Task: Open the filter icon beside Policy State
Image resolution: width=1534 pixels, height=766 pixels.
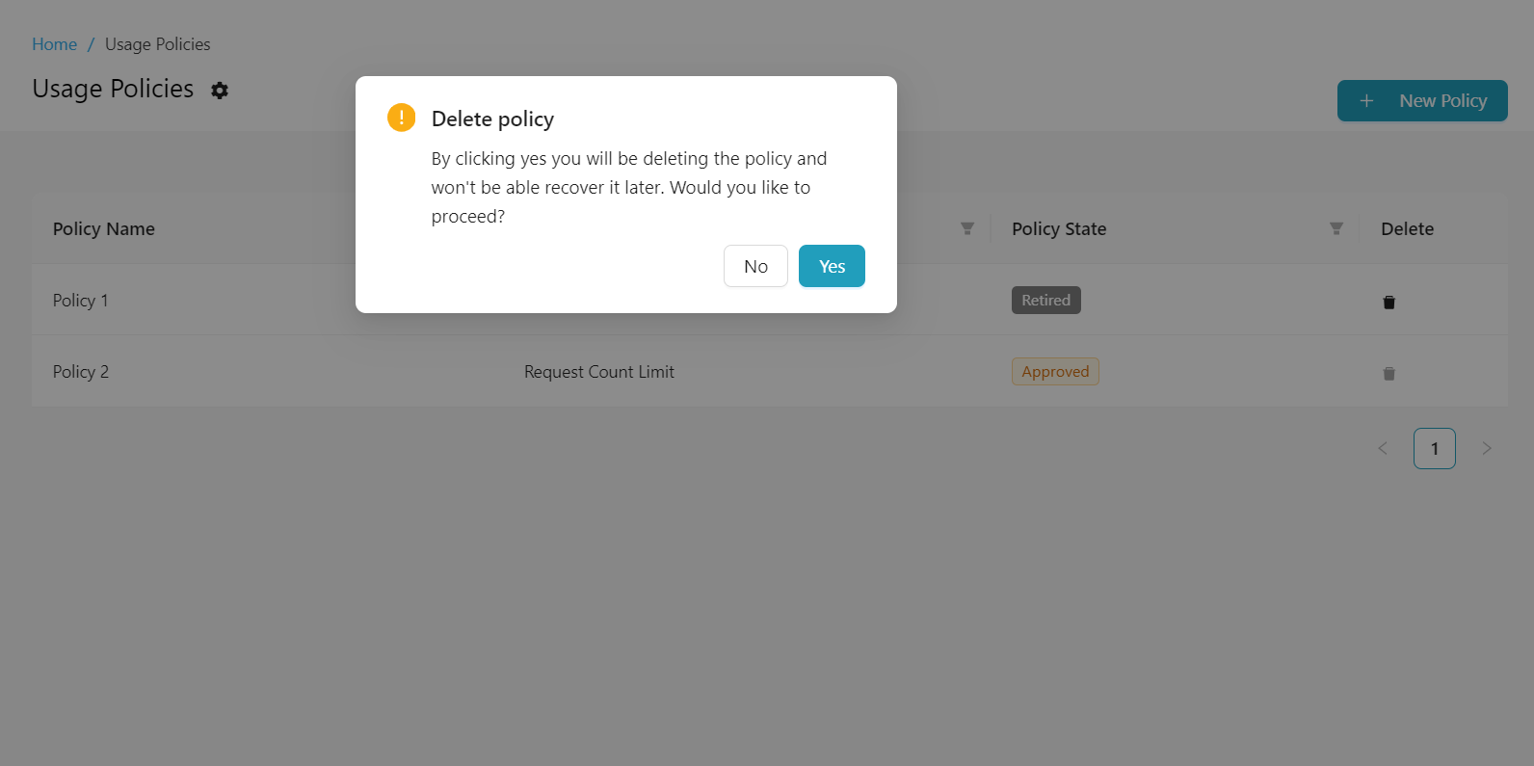Action: click(x=1336, y=228)
